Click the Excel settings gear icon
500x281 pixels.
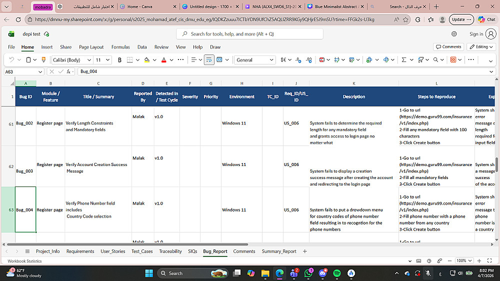(x=454, y=34)
